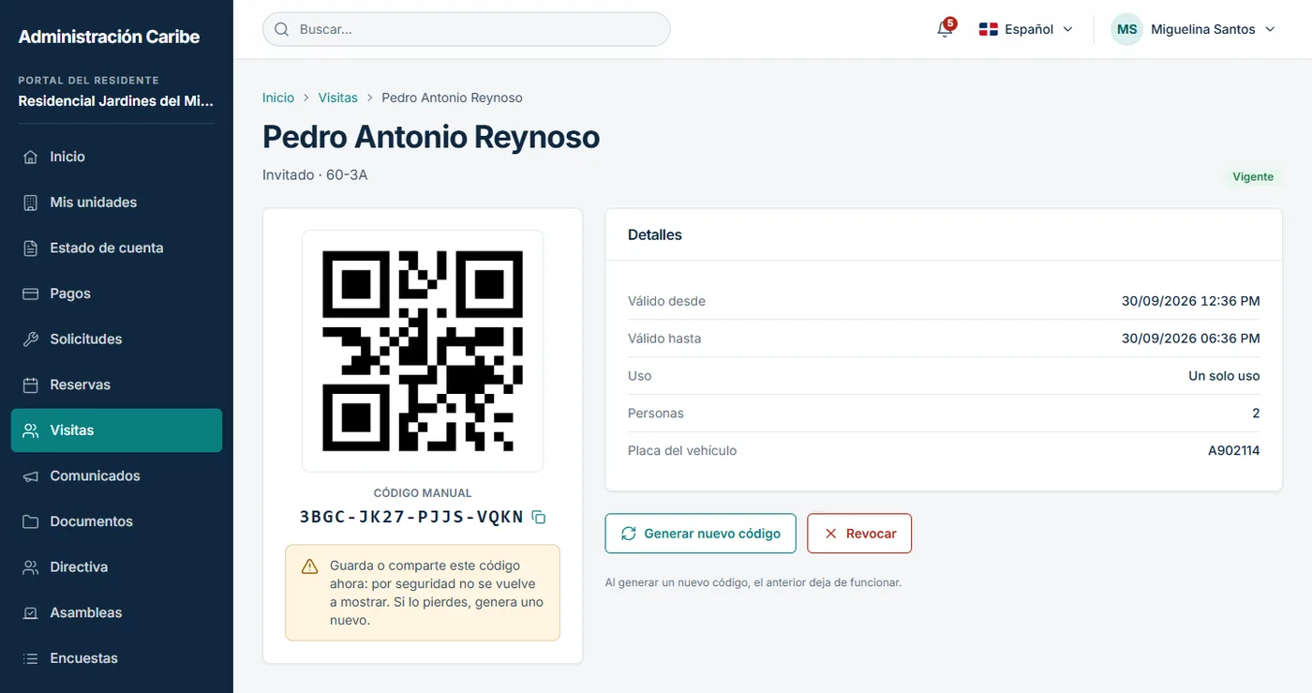Click Válido desde value 30/09/2026 12:36 PM

click(x=1190, y=301)
